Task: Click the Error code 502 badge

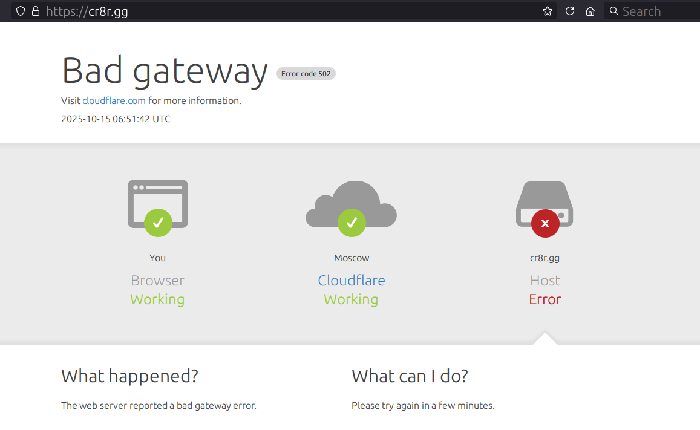Action: (x=306, y=74)
